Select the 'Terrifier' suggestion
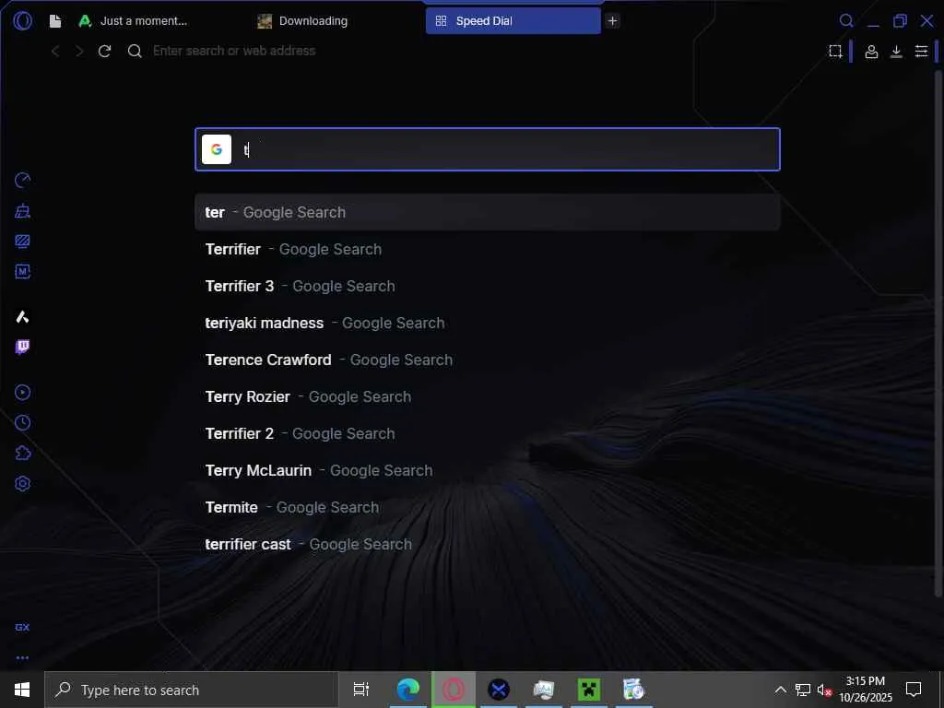 pyautogui.click(x=488, y=249)
